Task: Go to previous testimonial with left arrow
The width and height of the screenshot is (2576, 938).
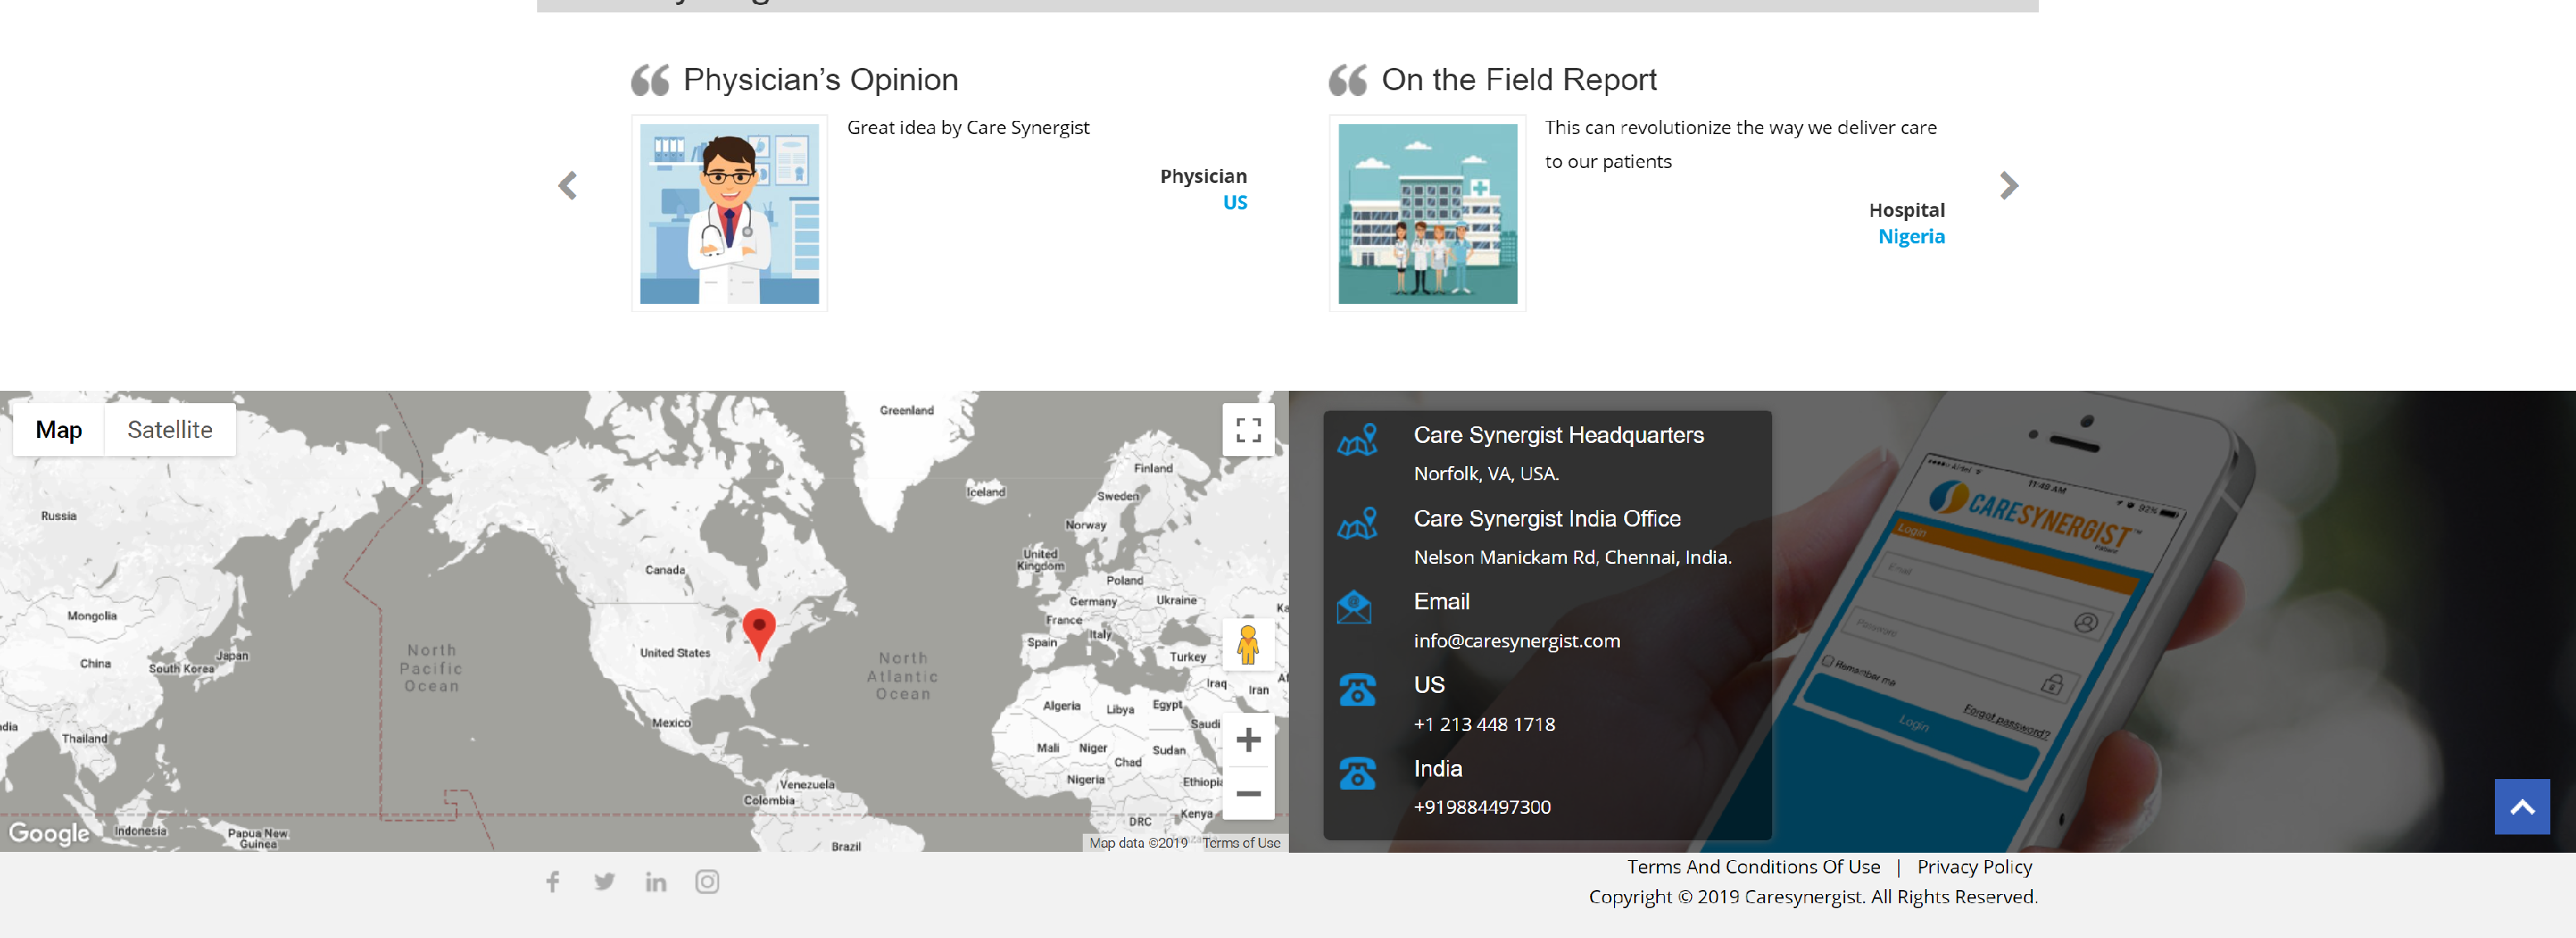Action: 568,186
